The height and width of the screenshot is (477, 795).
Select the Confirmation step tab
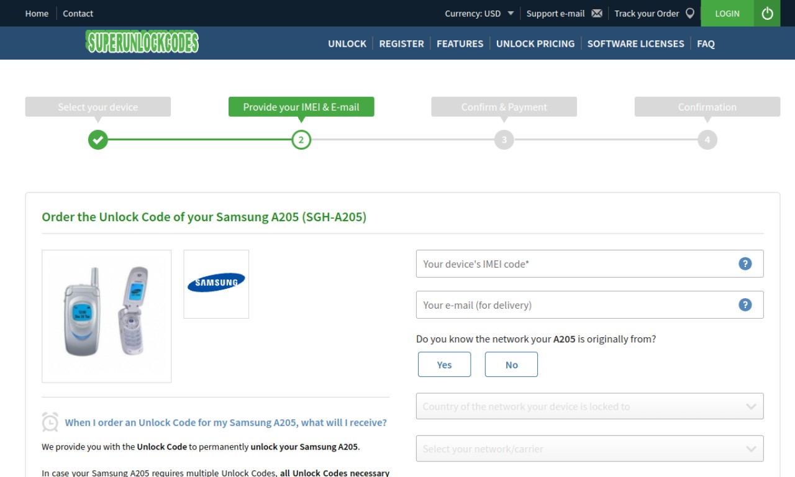707,107
